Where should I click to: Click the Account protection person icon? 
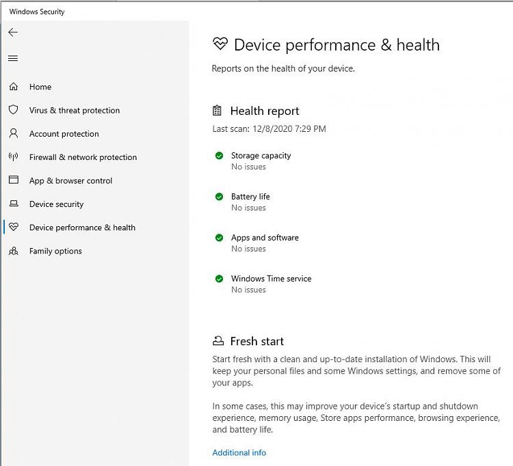(14, 133)
